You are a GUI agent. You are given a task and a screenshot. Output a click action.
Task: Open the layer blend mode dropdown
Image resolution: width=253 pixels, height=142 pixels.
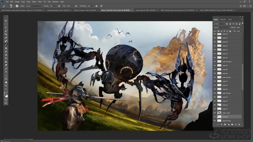tap(221, 27)
